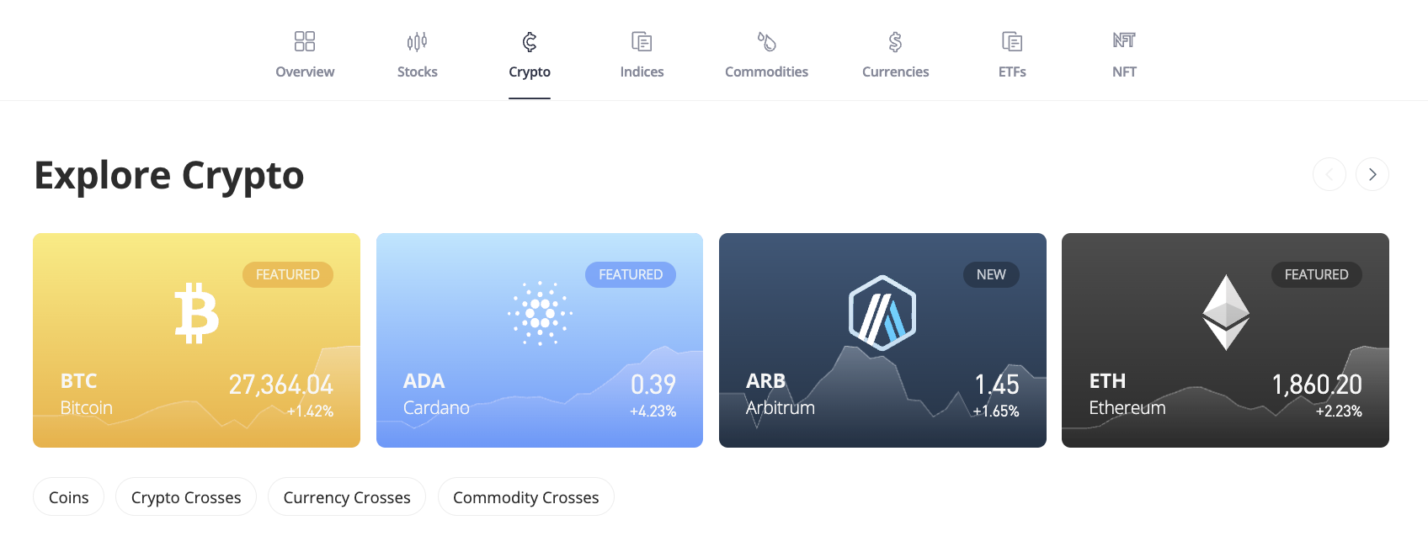The image size is (1428, 552).
Task: Select the Crypto tab label
Action: (530, 72)
